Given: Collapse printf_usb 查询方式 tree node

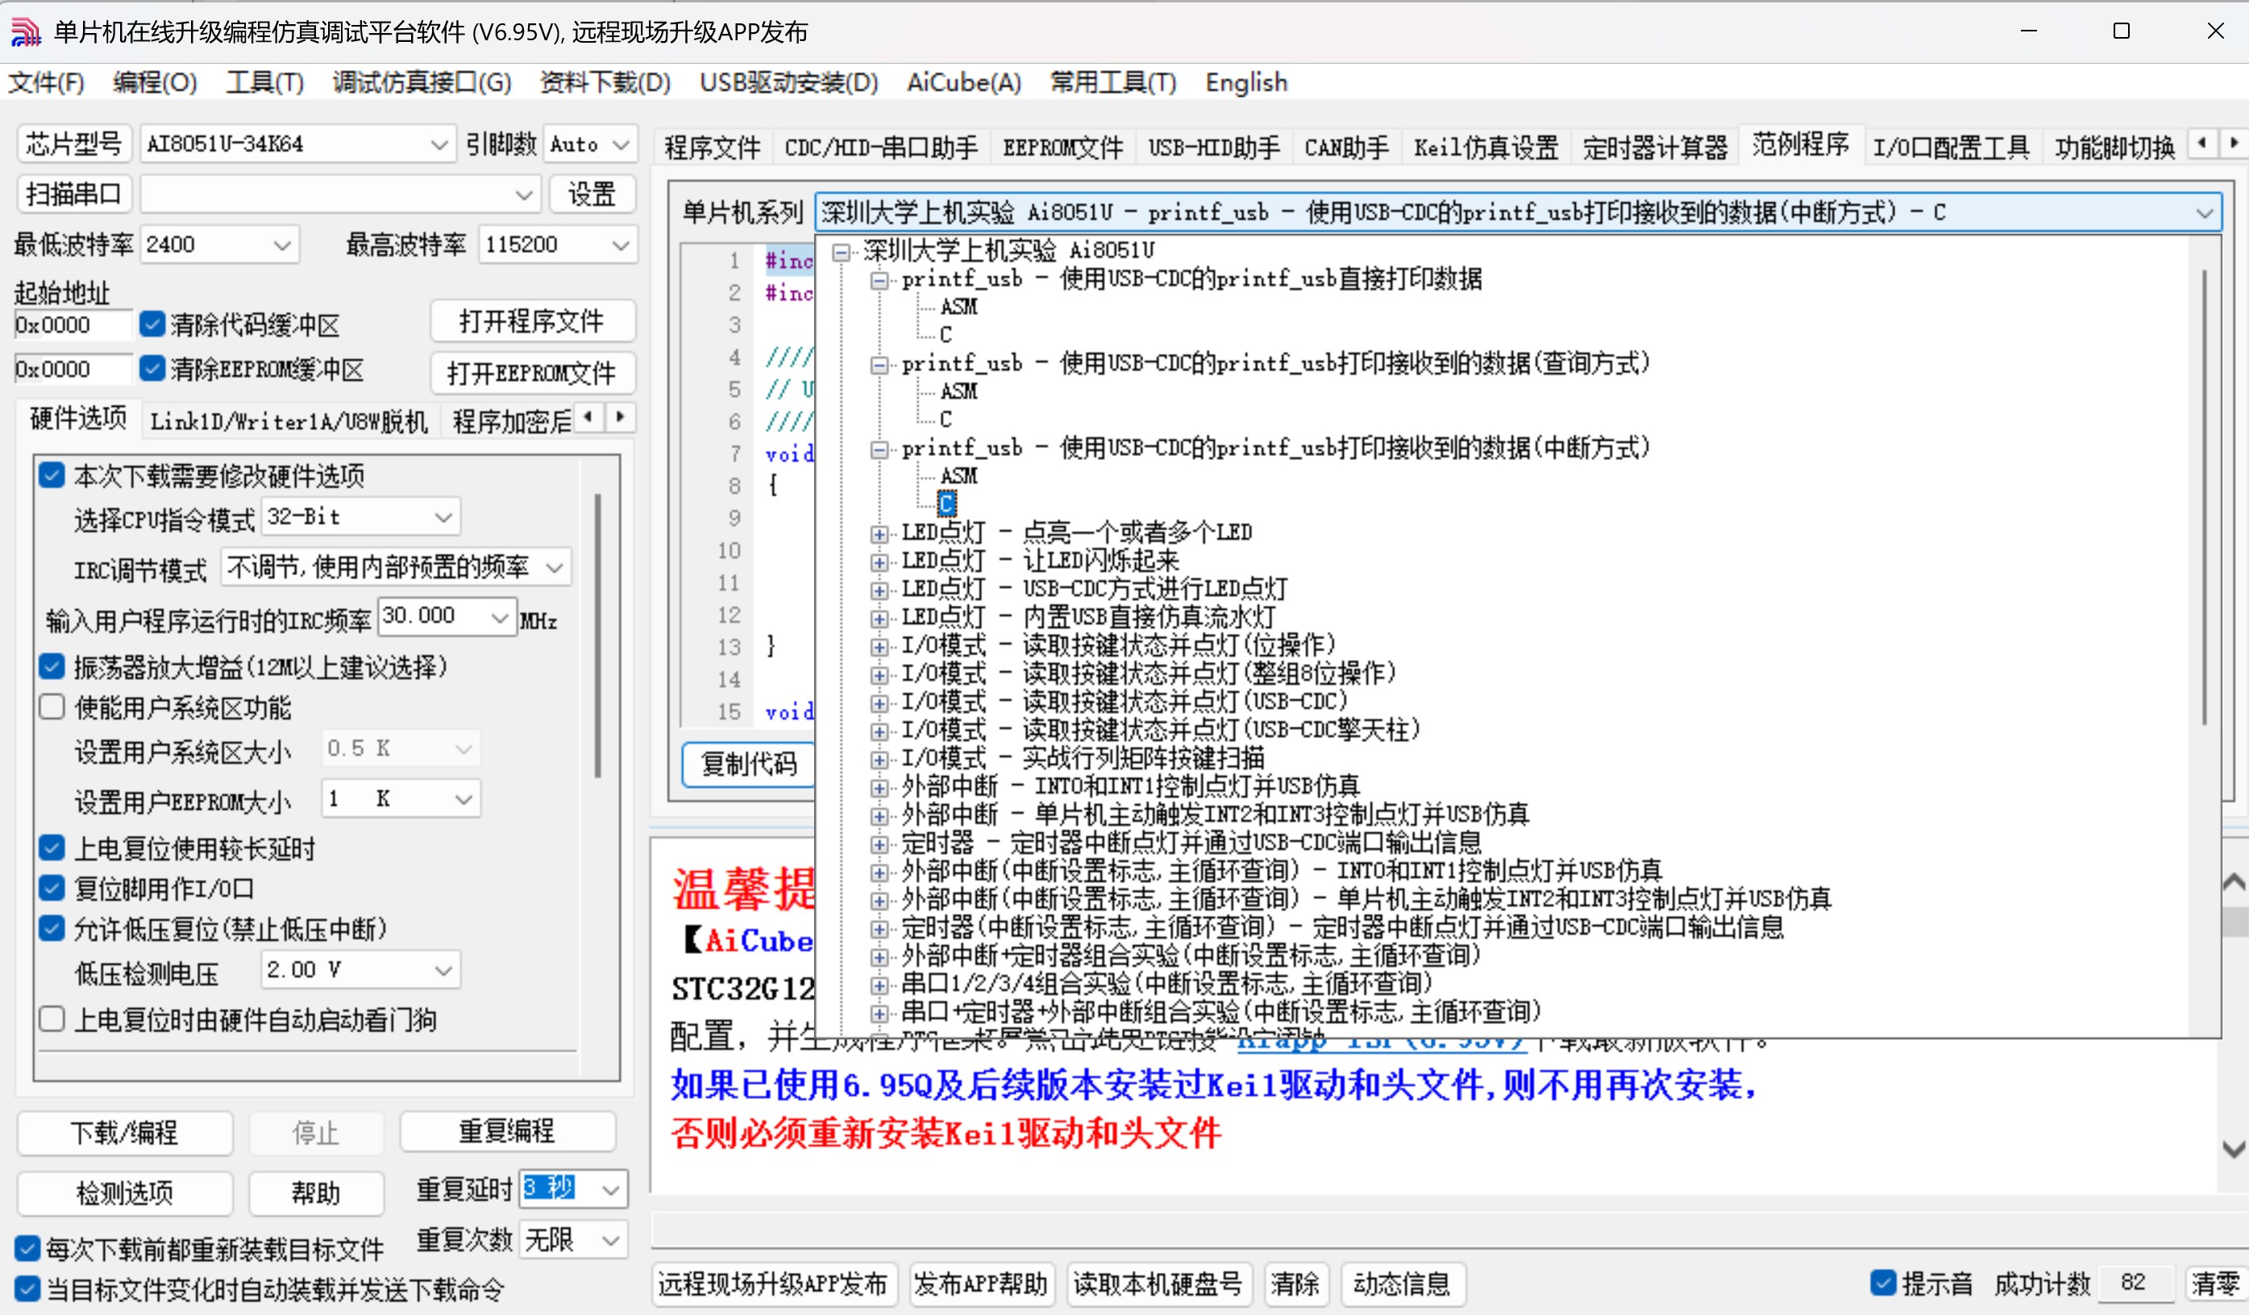Looking at the screenshot, I should pyautogui.click(x=879, y=365).
